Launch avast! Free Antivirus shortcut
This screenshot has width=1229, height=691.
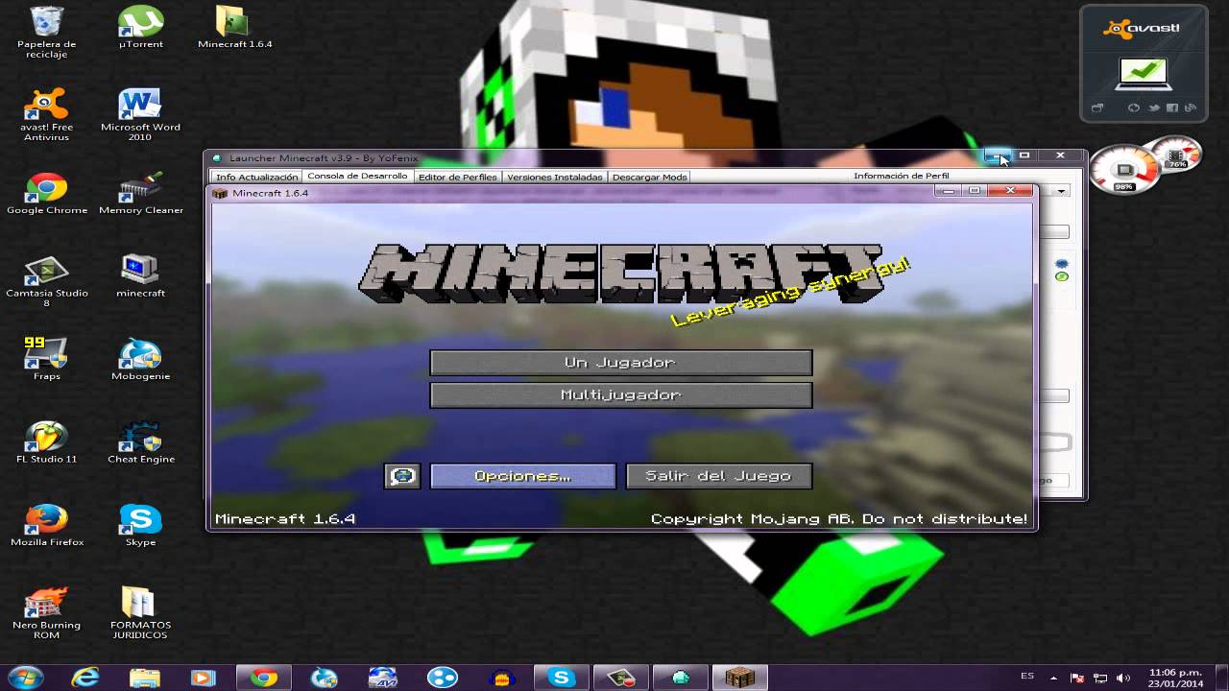[x=46, y=115]
